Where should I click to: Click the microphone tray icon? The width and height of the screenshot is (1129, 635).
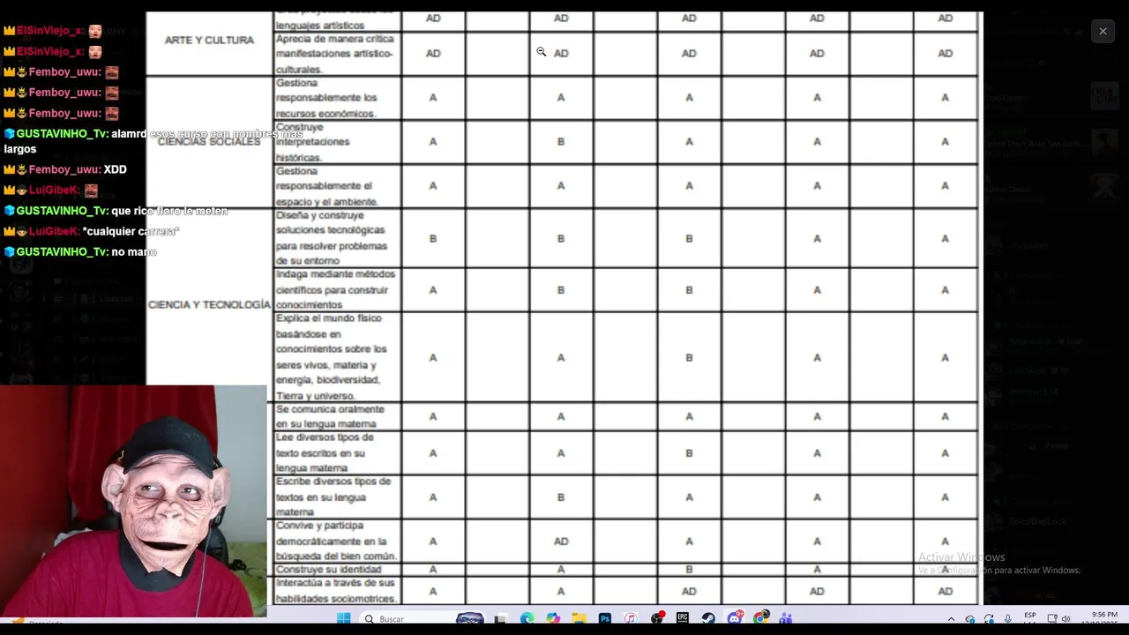[x=1007, y=619]
